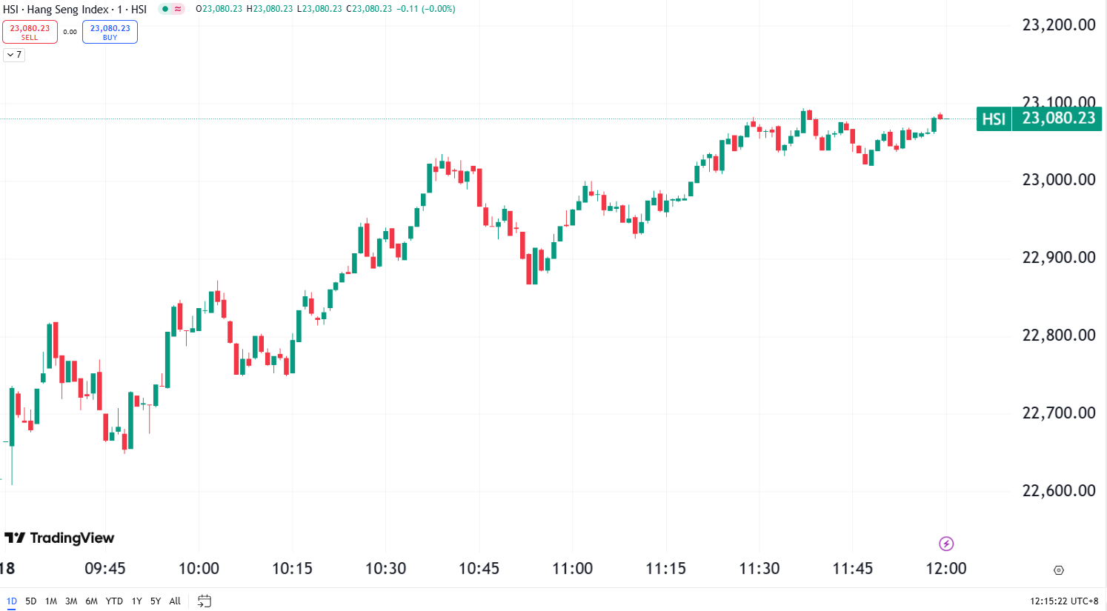This screenshot has height=611, width=1107.
Task: Open the percentage scale adjustment icon near timeframes
Action: [205, 601]
